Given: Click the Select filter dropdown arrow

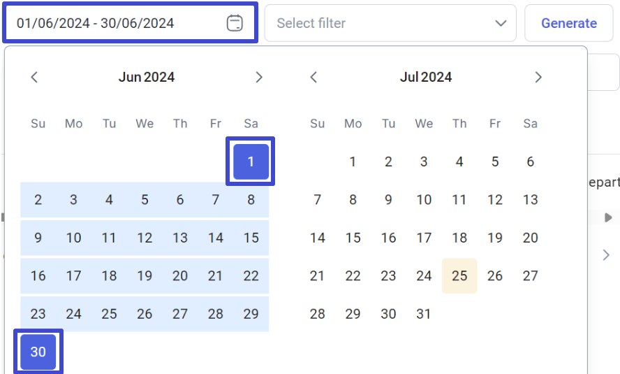Looking at the screenshot, I should tap(501, 23).
